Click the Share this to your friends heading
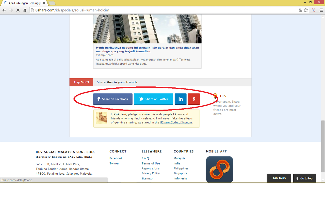Screen dimensions: 325x197 [x=117, y=82]
